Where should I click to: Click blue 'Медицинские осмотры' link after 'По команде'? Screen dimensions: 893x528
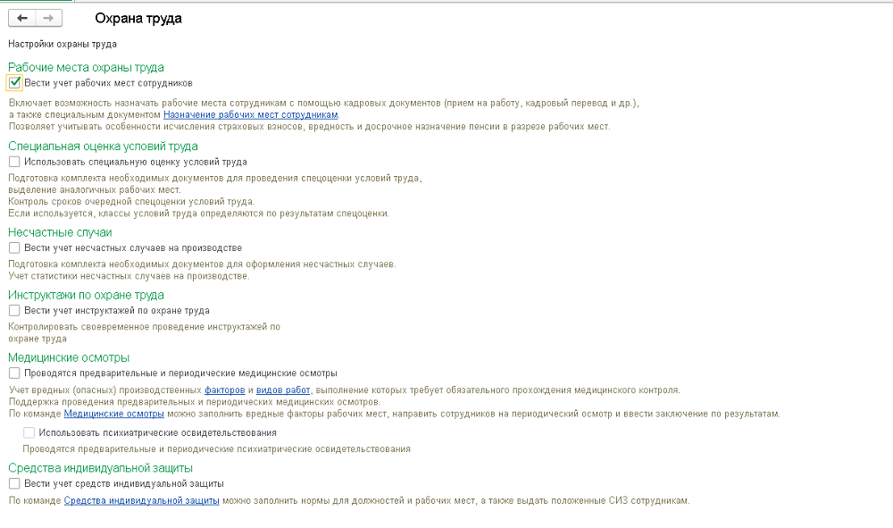[x=114, y=414]
